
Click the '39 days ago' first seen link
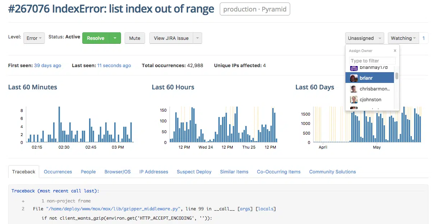[47, 65]
